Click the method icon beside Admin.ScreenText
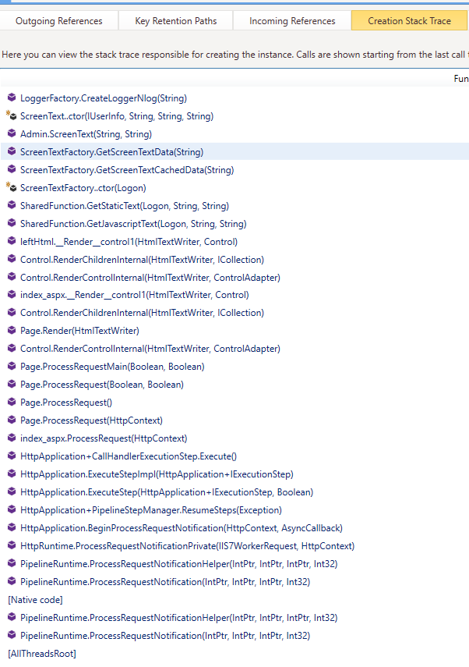 tap(12, 133)
